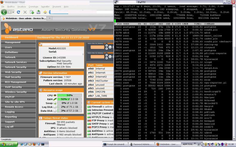This screenshot has height=147, width=236.
Task: Open the Cronologia menu
Action: (33, 7)
